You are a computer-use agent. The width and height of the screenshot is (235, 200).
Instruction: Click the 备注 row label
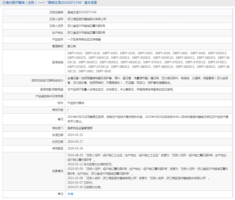(60, 119)
